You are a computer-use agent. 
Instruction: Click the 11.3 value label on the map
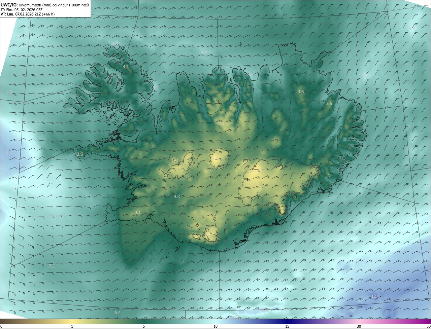point(8,152)
